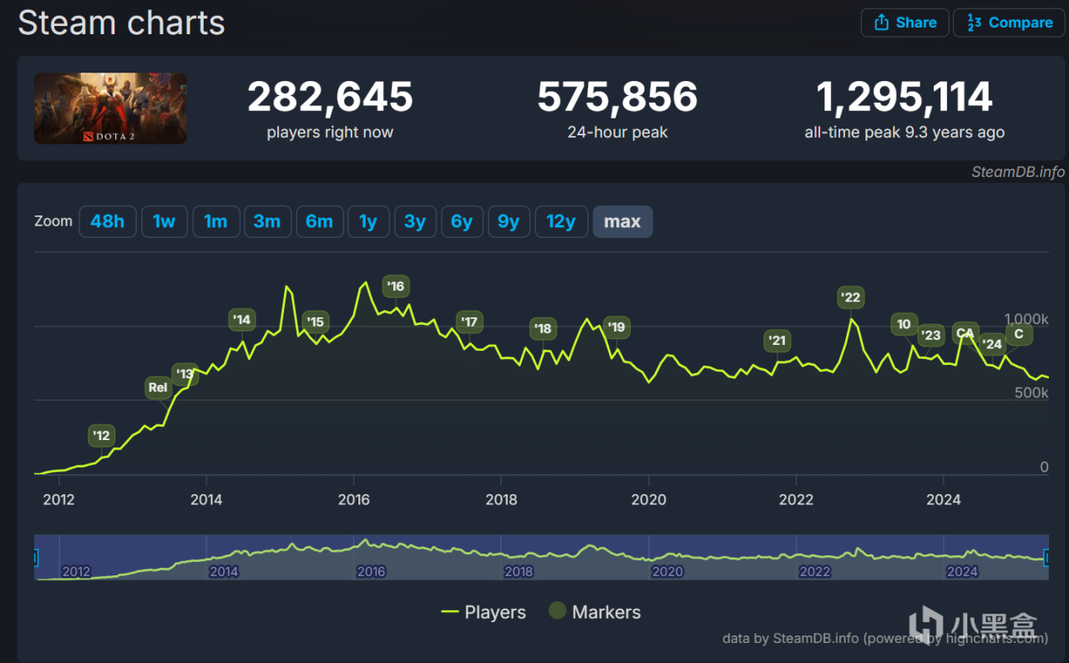Click the CA chart marker
This screenshot has height=663, width=1069.
pyautogui.click(x=965, y=333)
